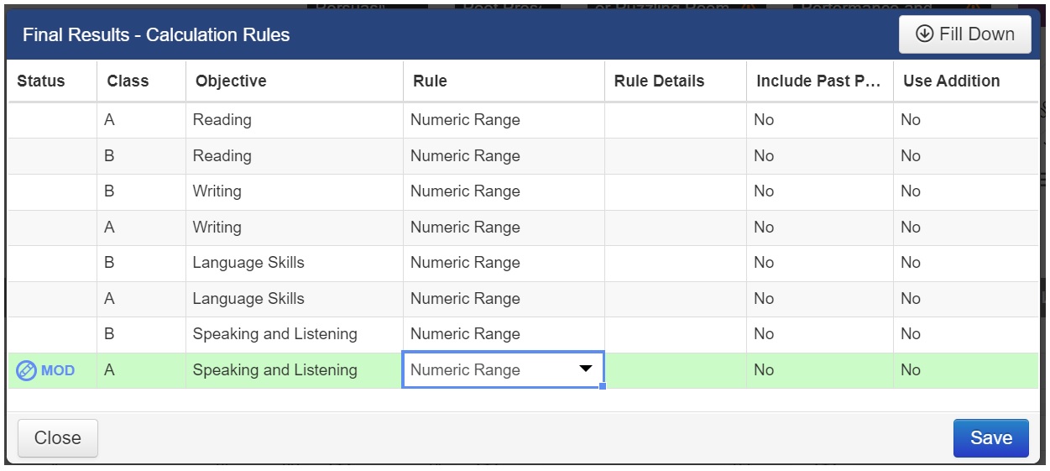Screen dimensions: 1050x471
Task: Click the Status column header
Action: (40, 81)
